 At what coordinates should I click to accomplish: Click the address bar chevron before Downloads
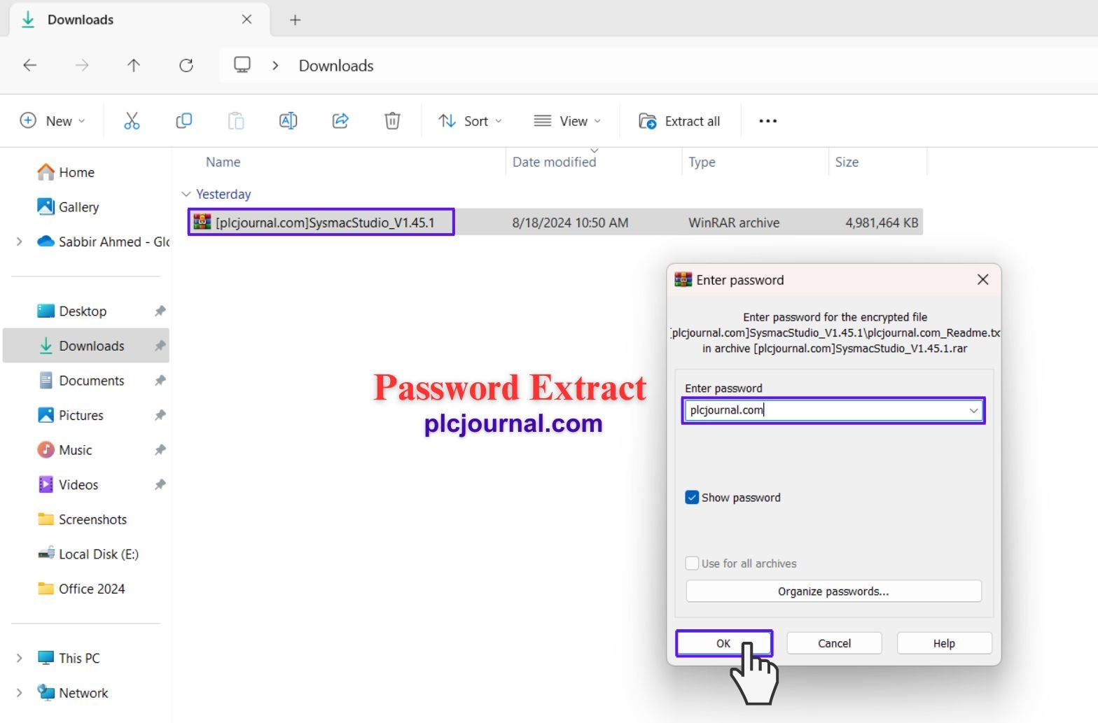(275, 65)
